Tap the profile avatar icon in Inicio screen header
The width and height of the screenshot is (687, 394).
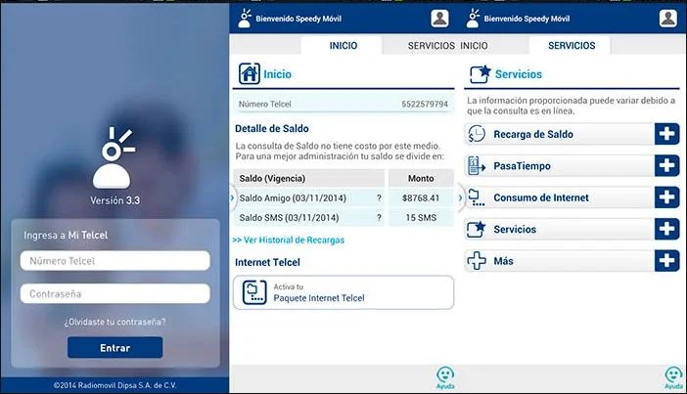click(x=439, y=19)
